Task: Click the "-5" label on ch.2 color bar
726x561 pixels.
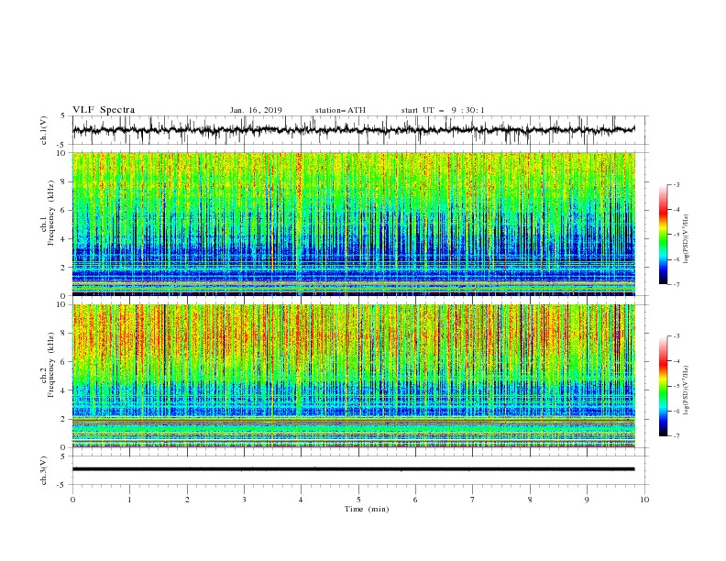Action: click(676, 386)
